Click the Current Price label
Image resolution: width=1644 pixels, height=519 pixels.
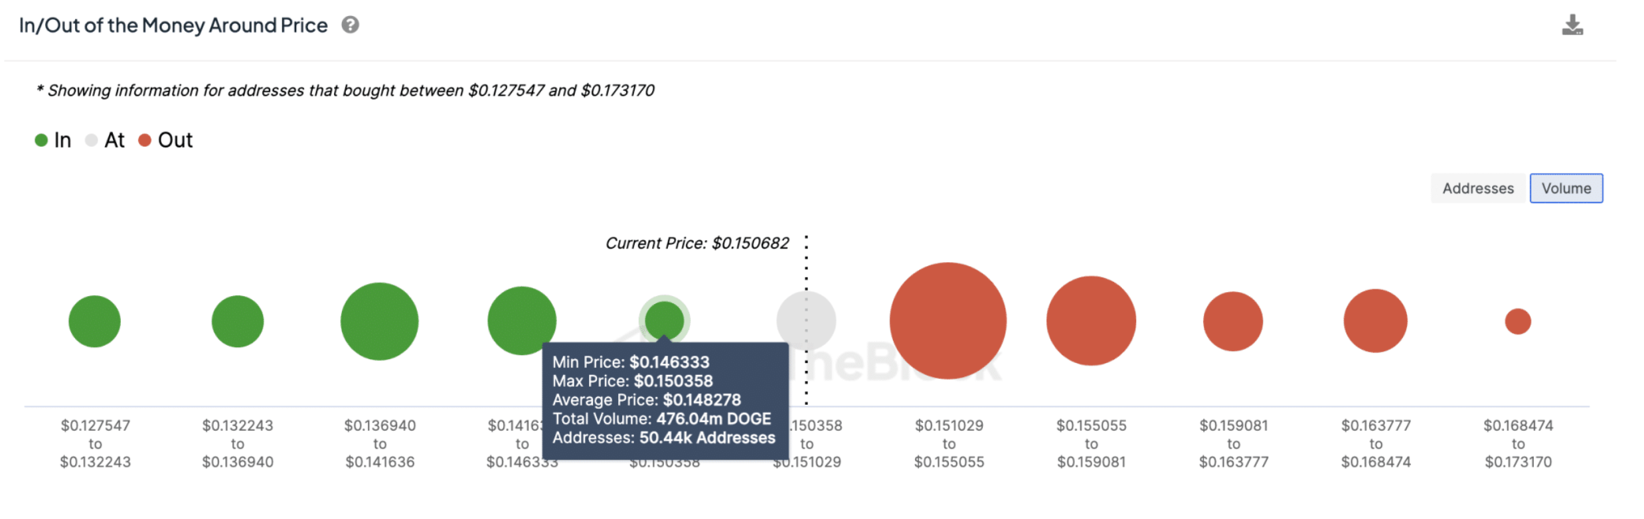(697, 243)
